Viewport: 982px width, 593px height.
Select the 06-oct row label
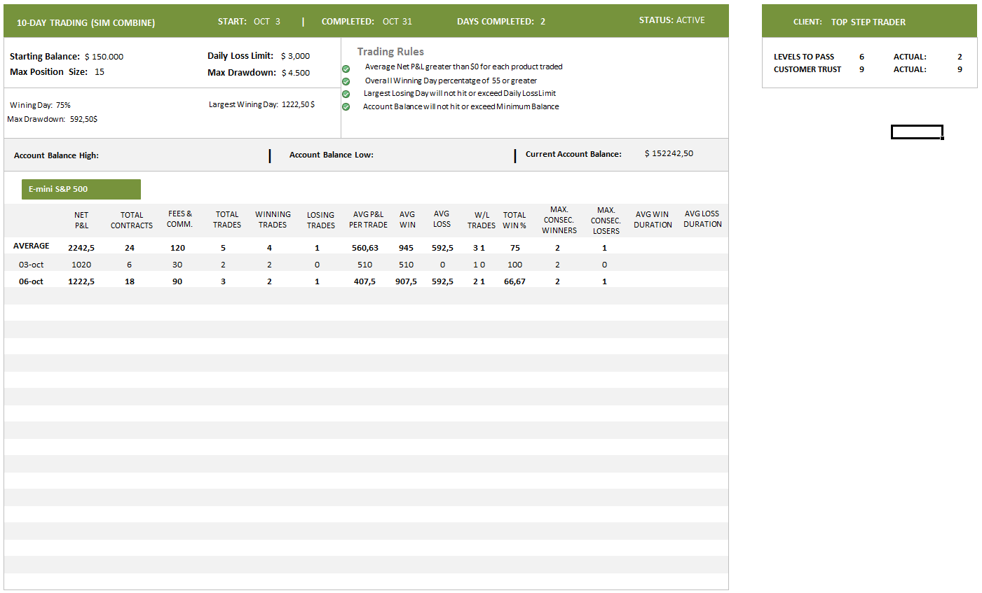(31, 281)
